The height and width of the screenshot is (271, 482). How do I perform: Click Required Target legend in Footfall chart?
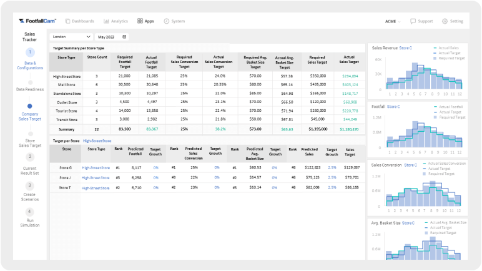(x=450, y=117)
